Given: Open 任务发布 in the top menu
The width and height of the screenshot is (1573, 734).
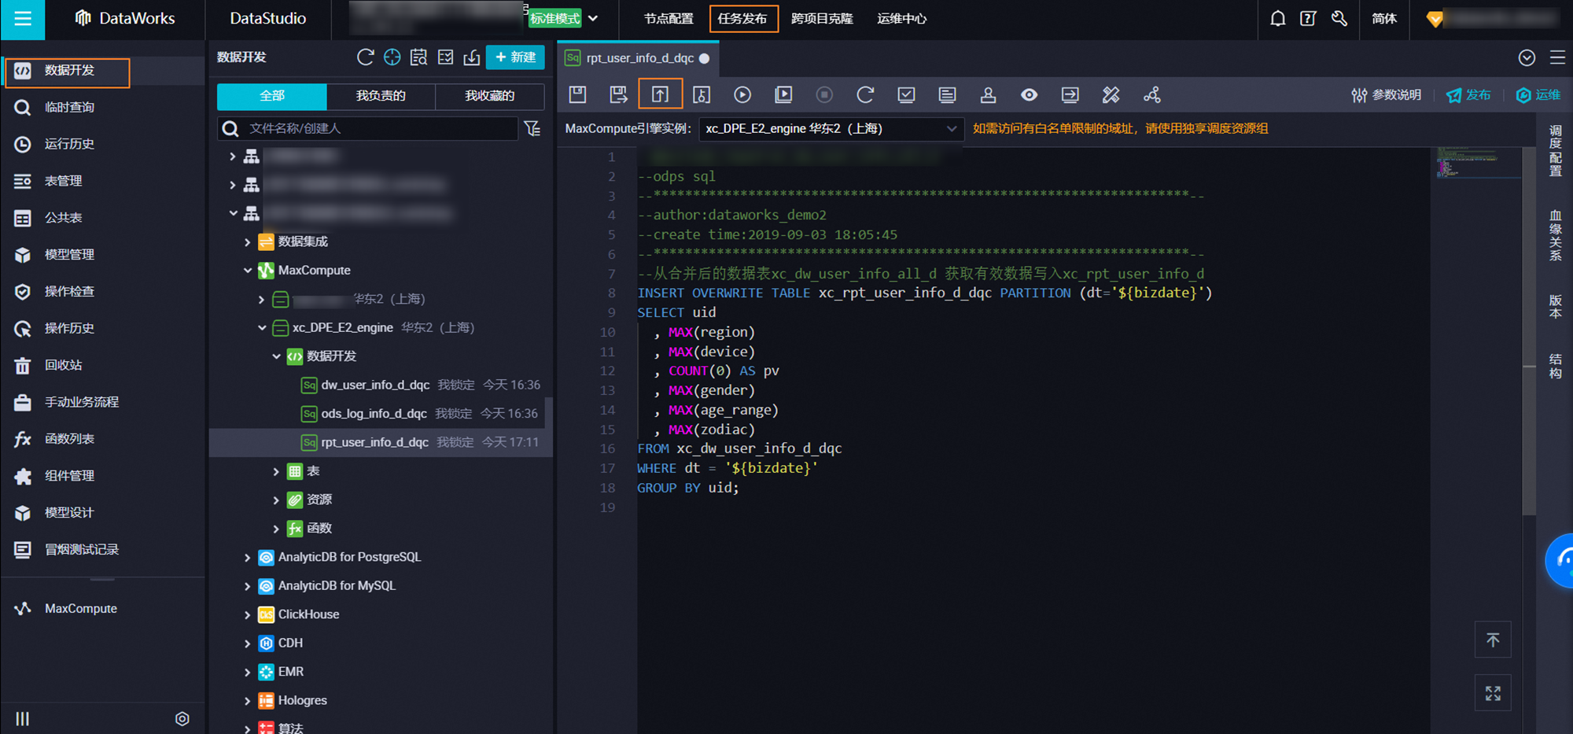Looking at the screenshot, I should click(743, 19).
